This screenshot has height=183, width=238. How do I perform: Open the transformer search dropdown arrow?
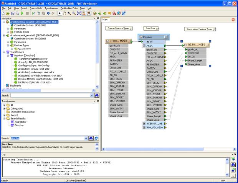coord(86,138)
